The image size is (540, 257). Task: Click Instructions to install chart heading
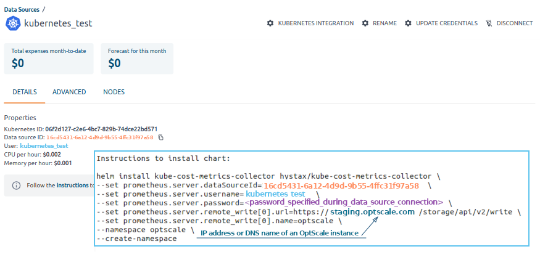tap(164, 158)
